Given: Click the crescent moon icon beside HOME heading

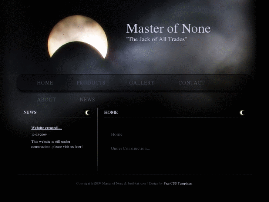Looking at the screenshot, I should coord(242,113).
